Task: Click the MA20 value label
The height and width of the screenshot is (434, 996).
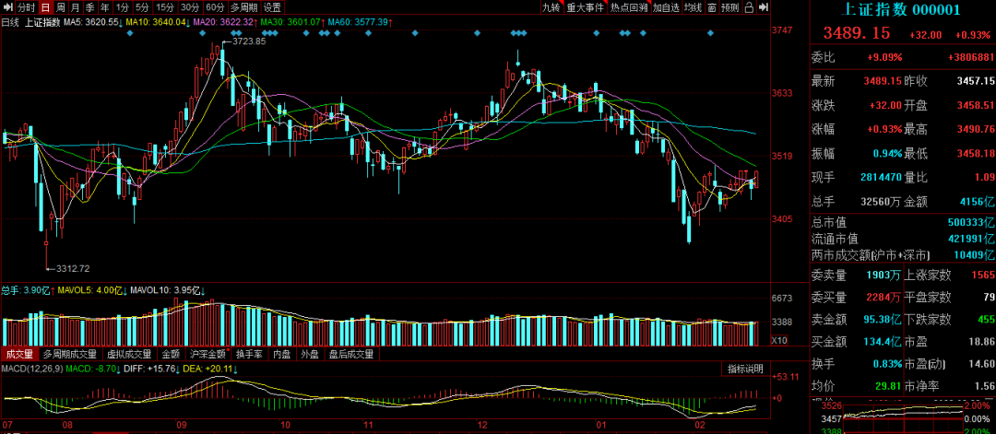Action: pyautogui.click(x=226, y=22)
